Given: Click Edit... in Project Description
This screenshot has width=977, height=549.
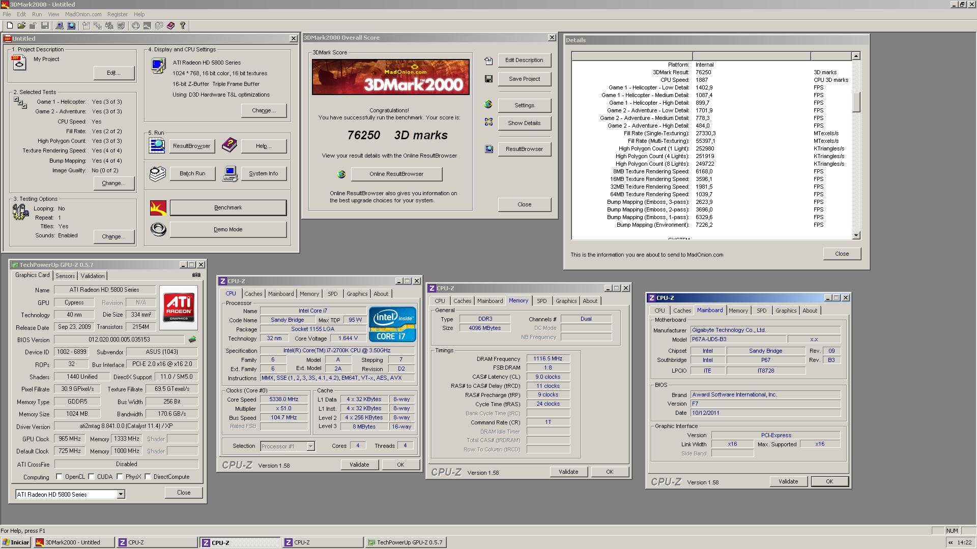Looking at the screenshot, I should tap(114, 73).
